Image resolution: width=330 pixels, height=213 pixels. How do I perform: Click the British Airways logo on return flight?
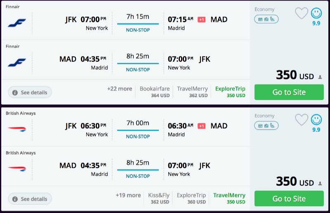point(16,169)
